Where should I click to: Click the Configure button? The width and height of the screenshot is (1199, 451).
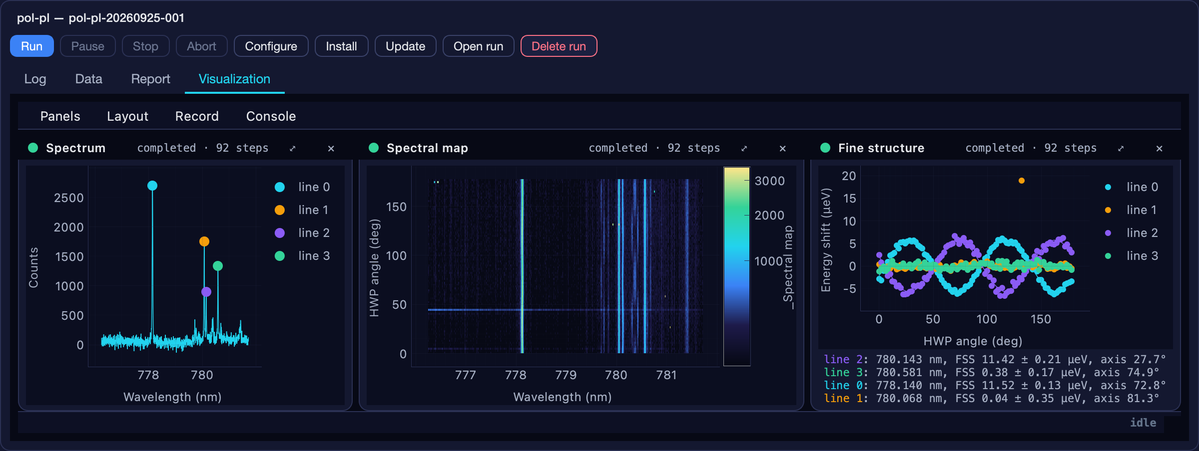click(271, 46)
